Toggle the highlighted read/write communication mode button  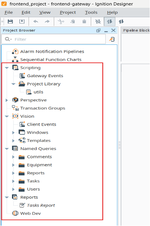pyautogui.click(x=109, y=21)
